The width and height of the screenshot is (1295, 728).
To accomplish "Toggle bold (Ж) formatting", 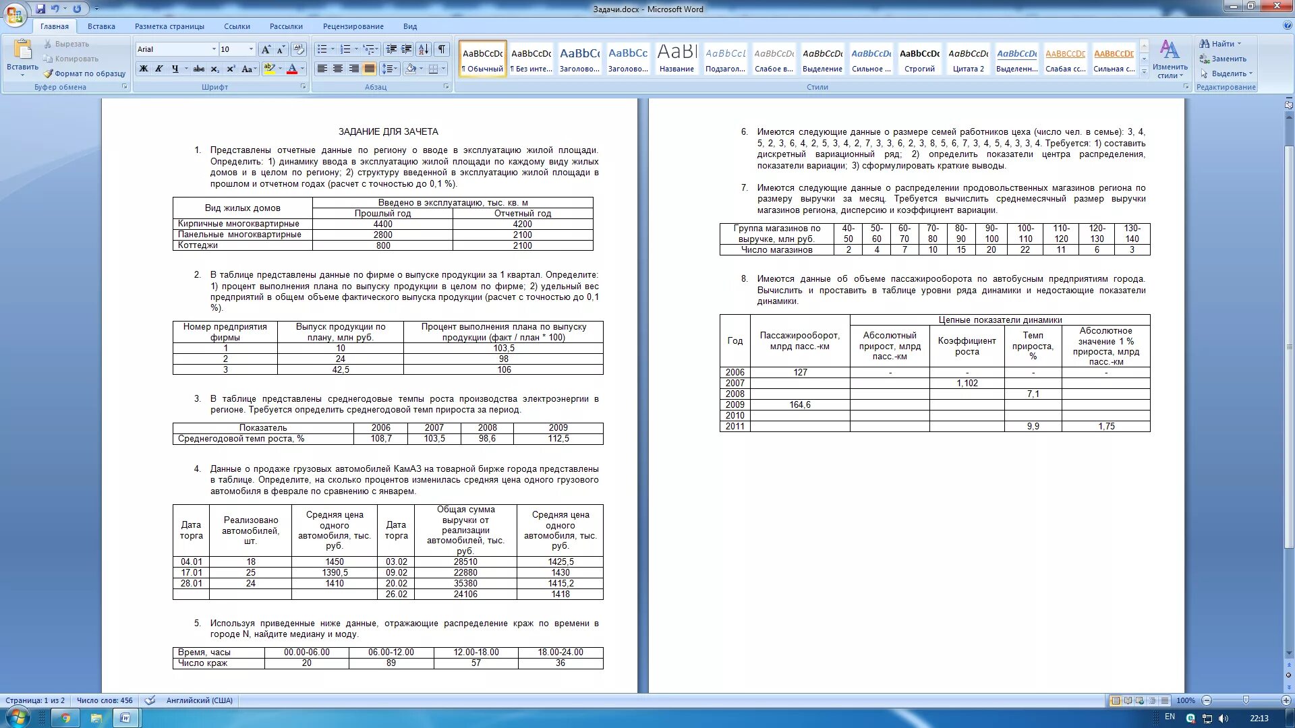I will (x=143, y=69).
